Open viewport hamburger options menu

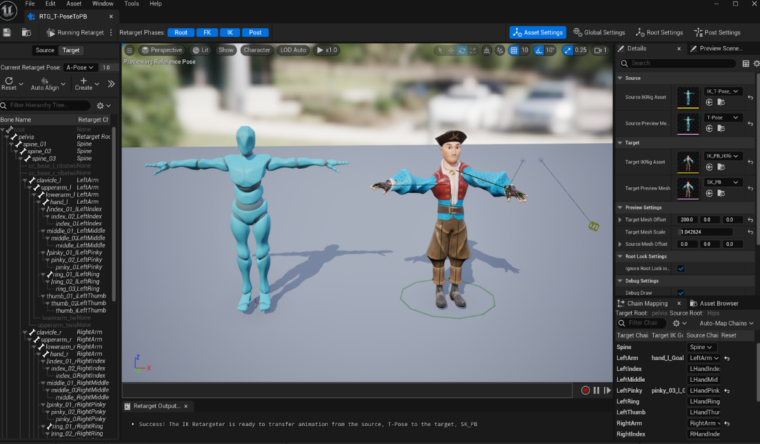(x=130, y=50)
